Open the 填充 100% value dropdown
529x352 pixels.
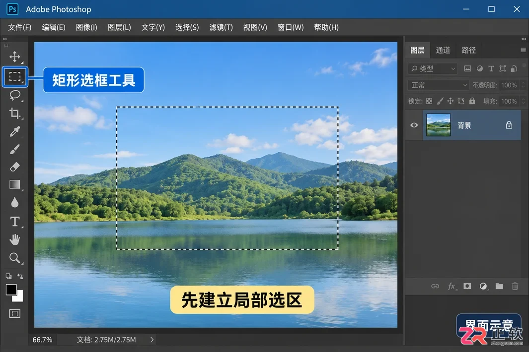[x=523, y=101]
